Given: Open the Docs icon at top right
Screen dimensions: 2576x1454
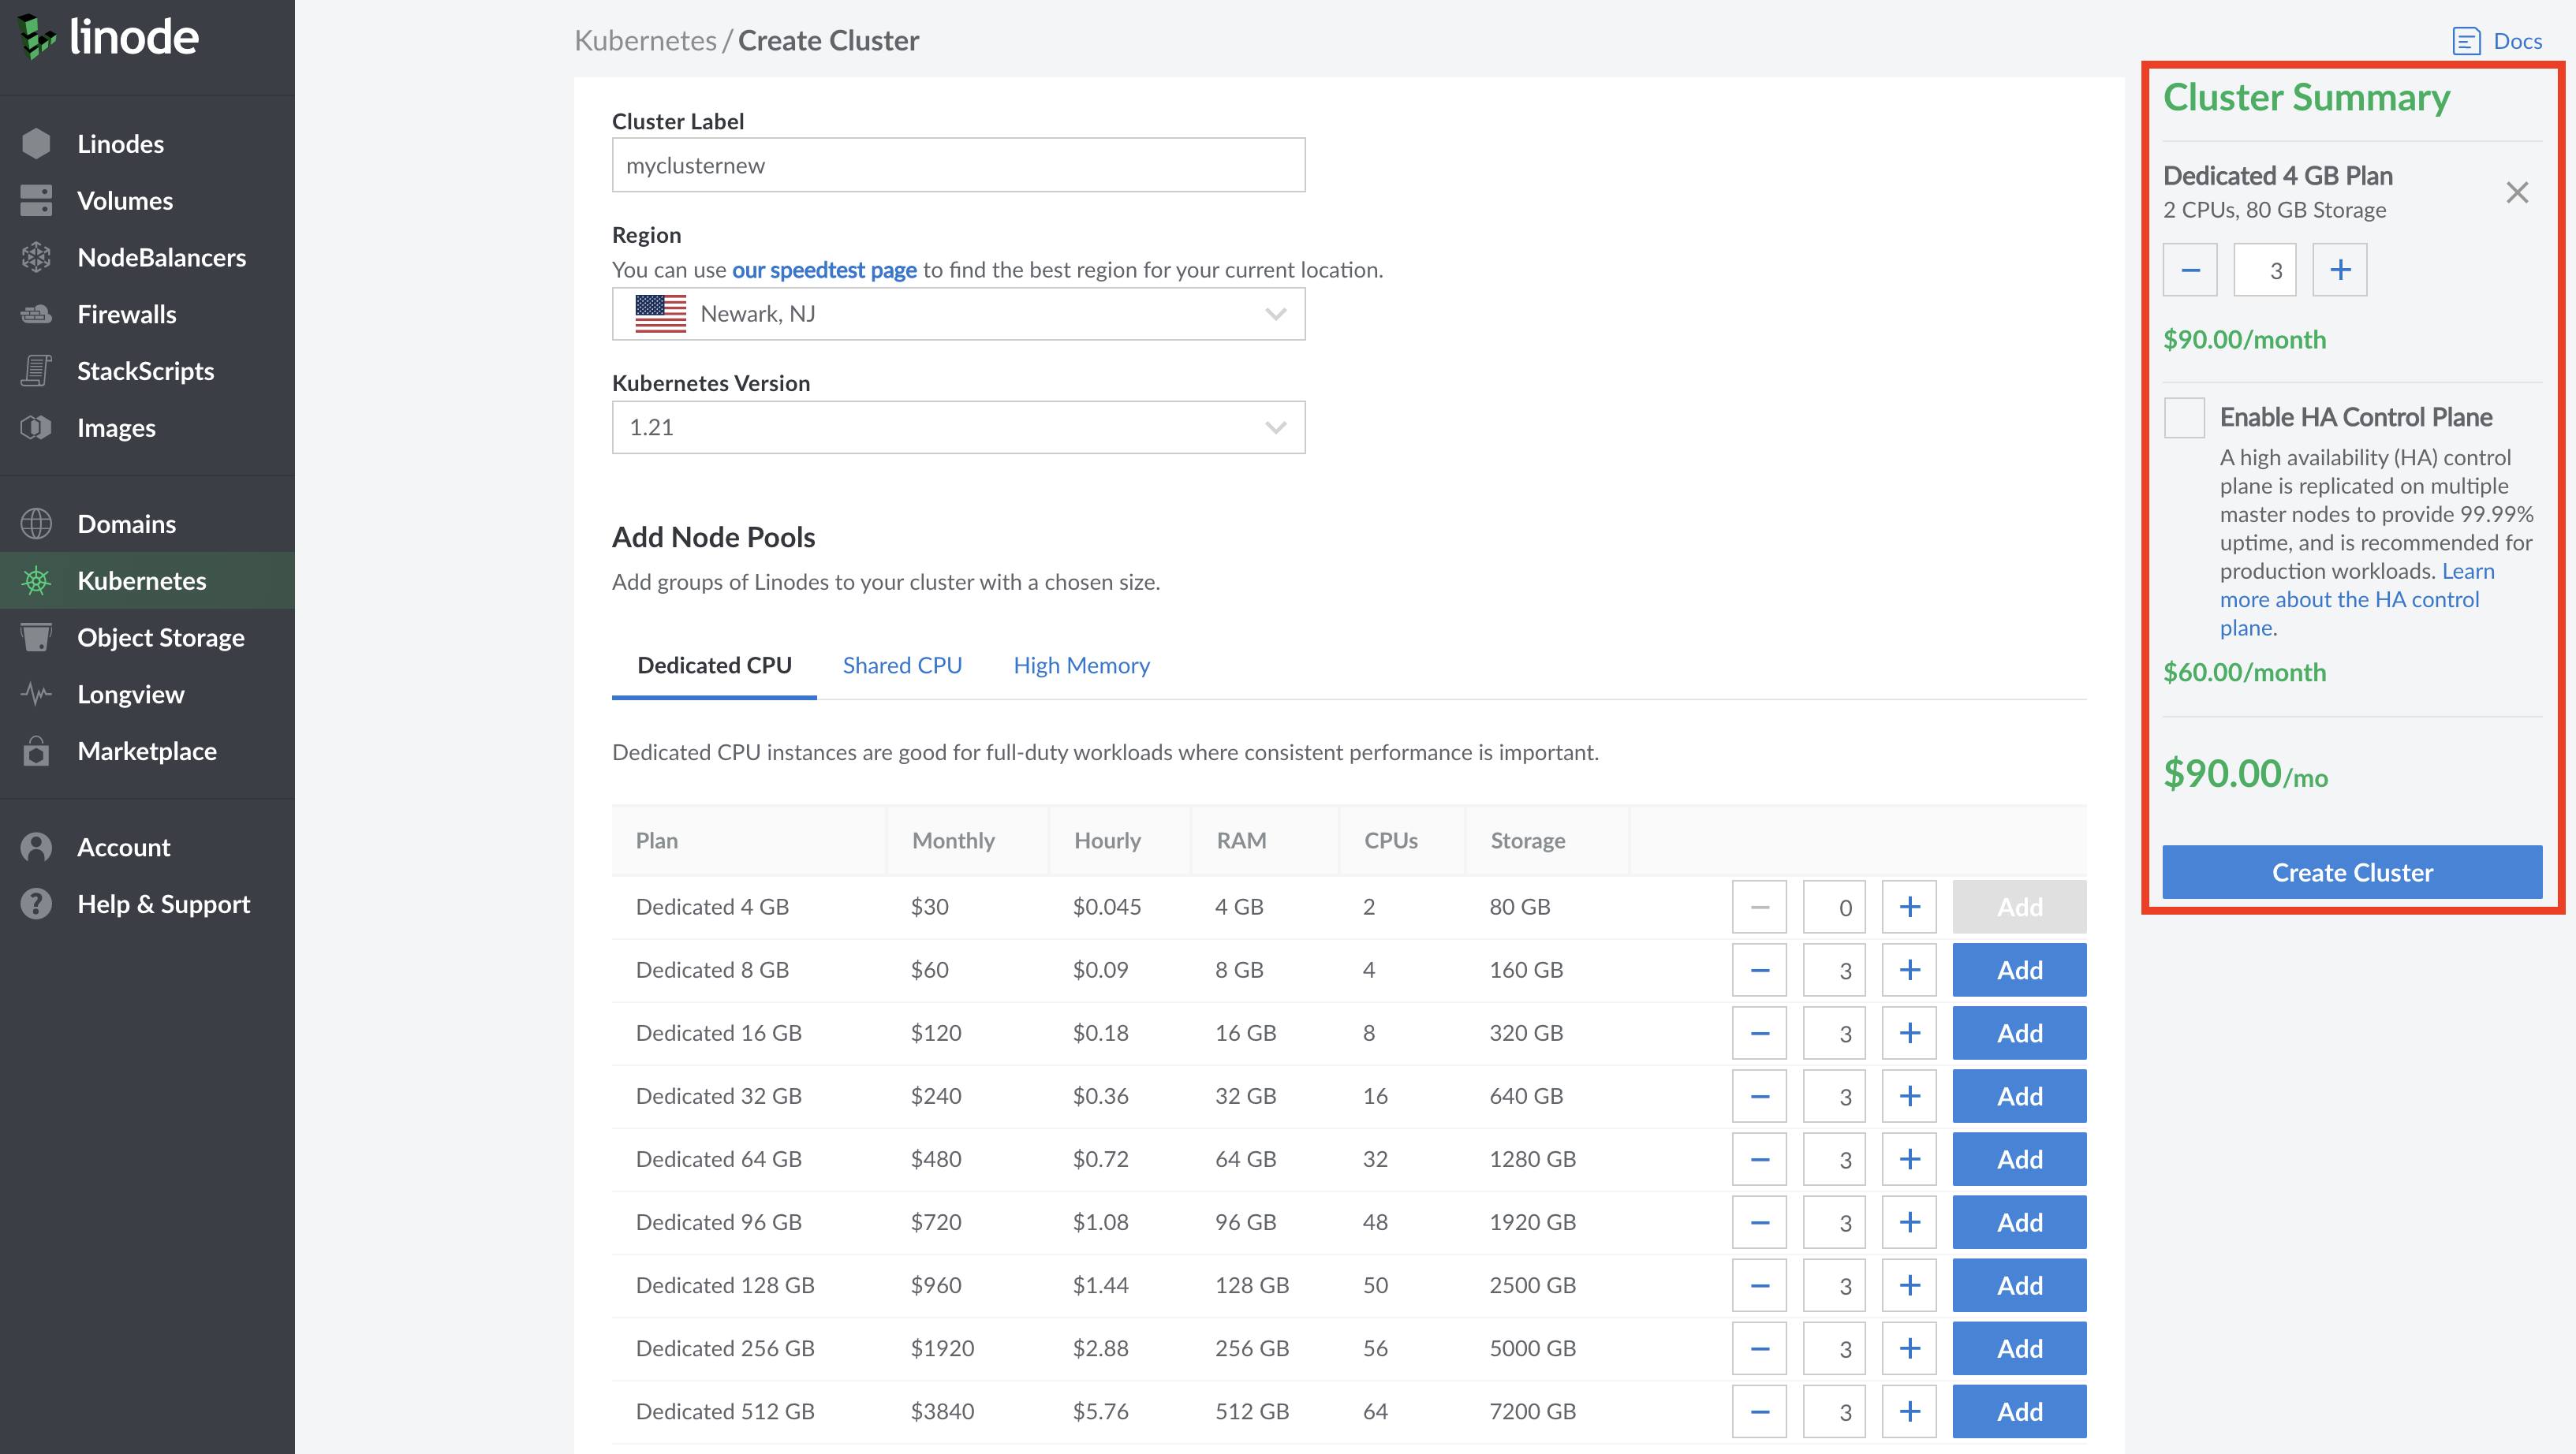Looking at the screenshot, I should click(x=2466, y=41).
